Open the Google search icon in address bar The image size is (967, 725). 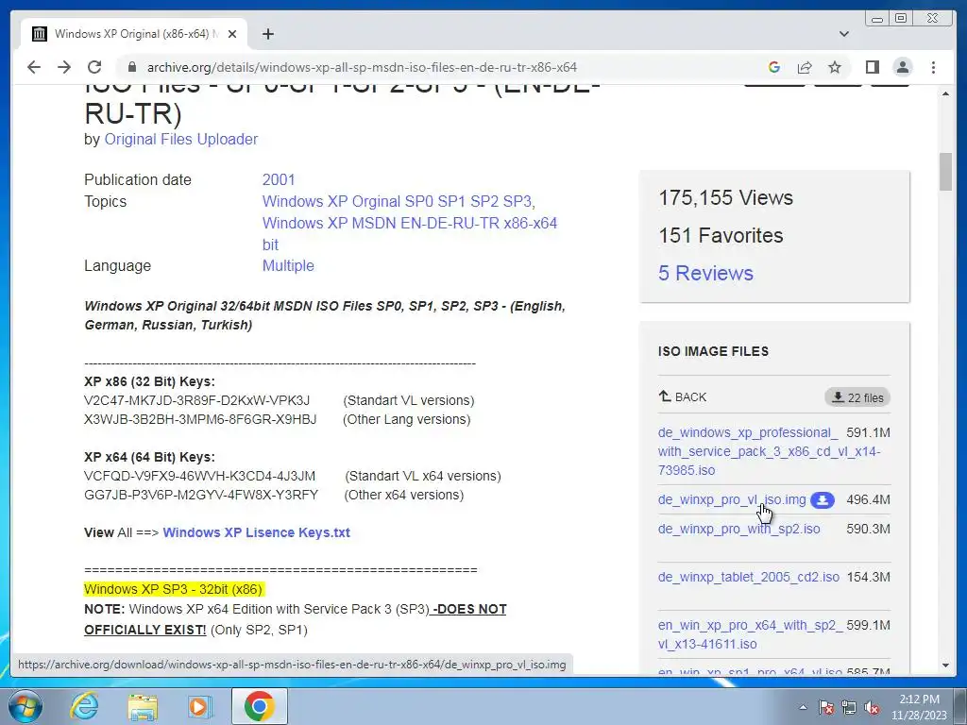774,67
